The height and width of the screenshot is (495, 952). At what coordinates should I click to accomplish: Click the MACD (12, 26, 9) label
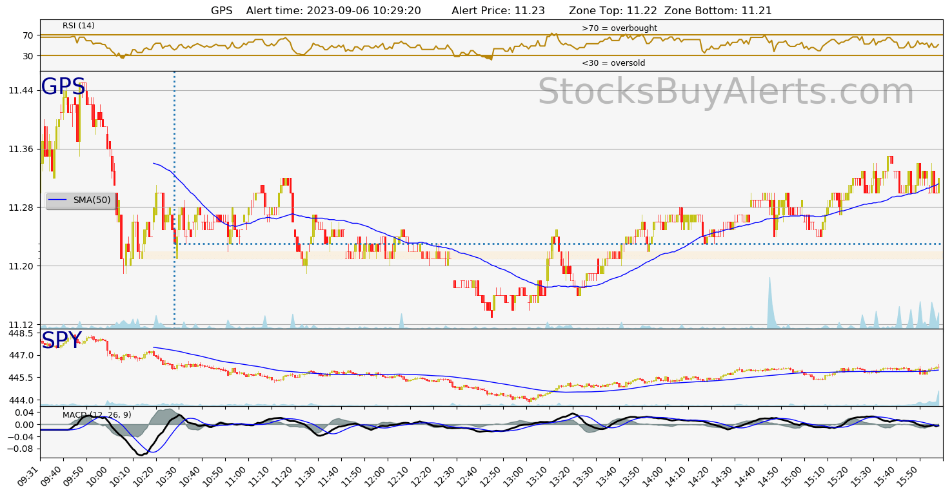(x=97, y=415)
